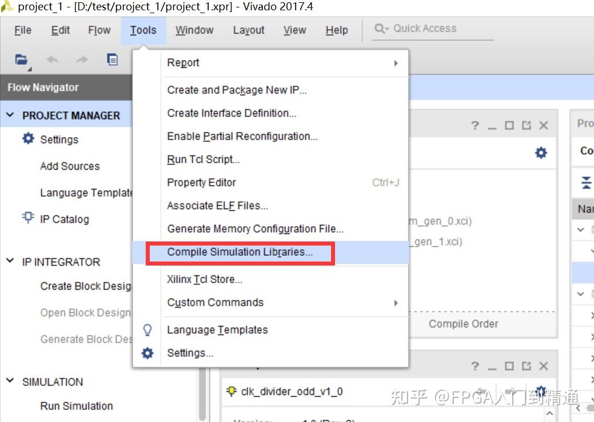This screenshot has width=594, height=422.
Task: Open the Window menu
Action: pos(194,30)
